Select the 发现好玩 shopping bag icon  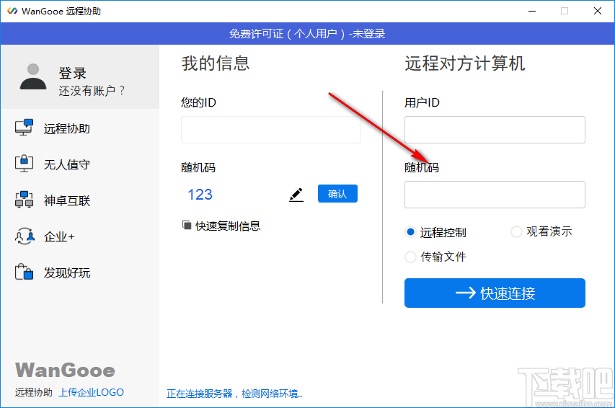tap(24, 272)
